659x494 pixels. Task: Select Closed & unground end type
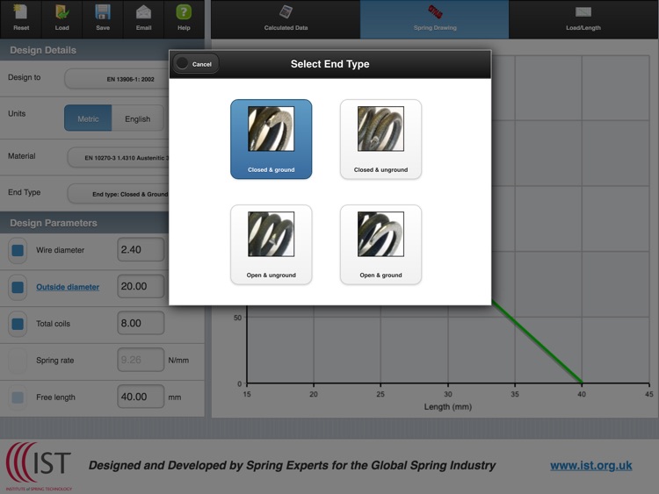coord(380,139)
